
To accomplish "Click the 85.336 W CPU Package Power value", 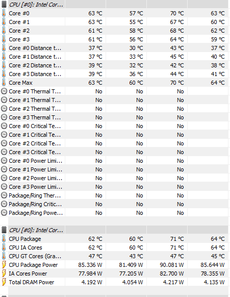I will [x=90, y=265].
